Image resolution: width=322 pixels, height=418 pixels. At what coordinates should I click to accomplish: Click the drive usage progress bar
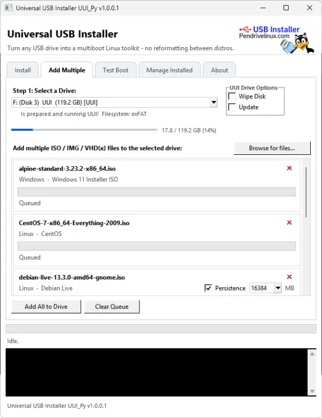tap(84, 130)
